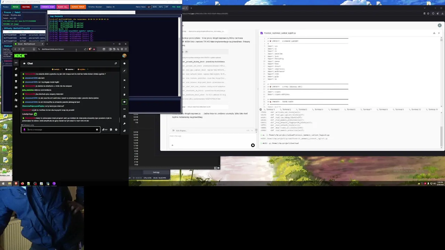The width and height of the screenshot is (445, 250).
Task: Switch to Terminal 6 tab
Action: coord(350,109)
